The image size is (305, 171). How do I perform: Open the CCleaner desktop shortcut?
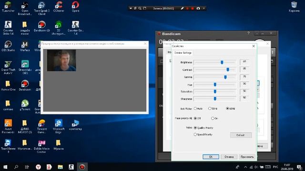point(59,7)
